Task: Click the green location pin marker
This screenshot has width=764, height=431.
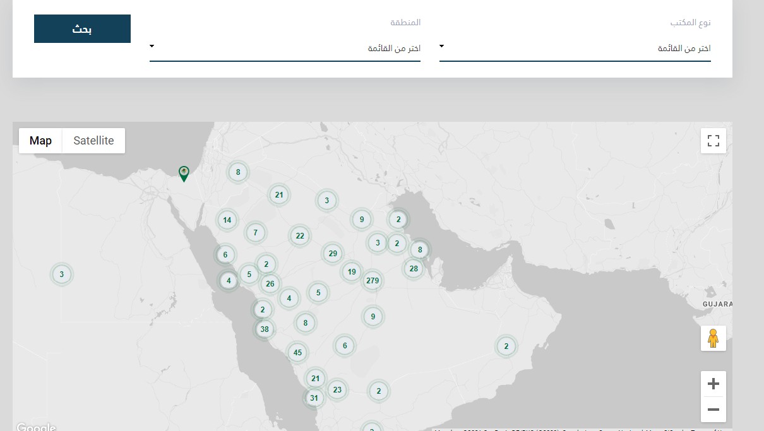Action: click(x=184, y=174)
